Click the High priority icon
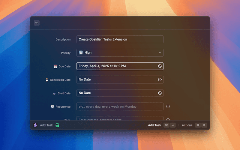Screen dimensions: 240x150 (81, 52)
